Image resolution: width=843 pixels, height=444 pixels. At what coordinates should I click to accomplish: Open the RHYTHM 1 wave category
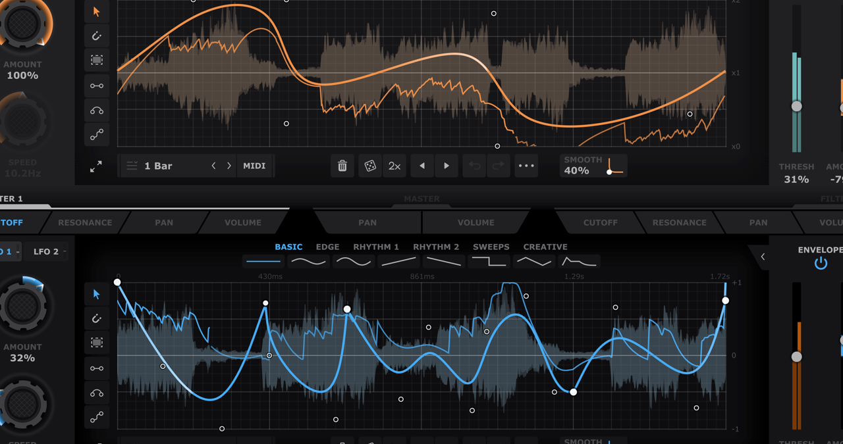pos(376,247)
